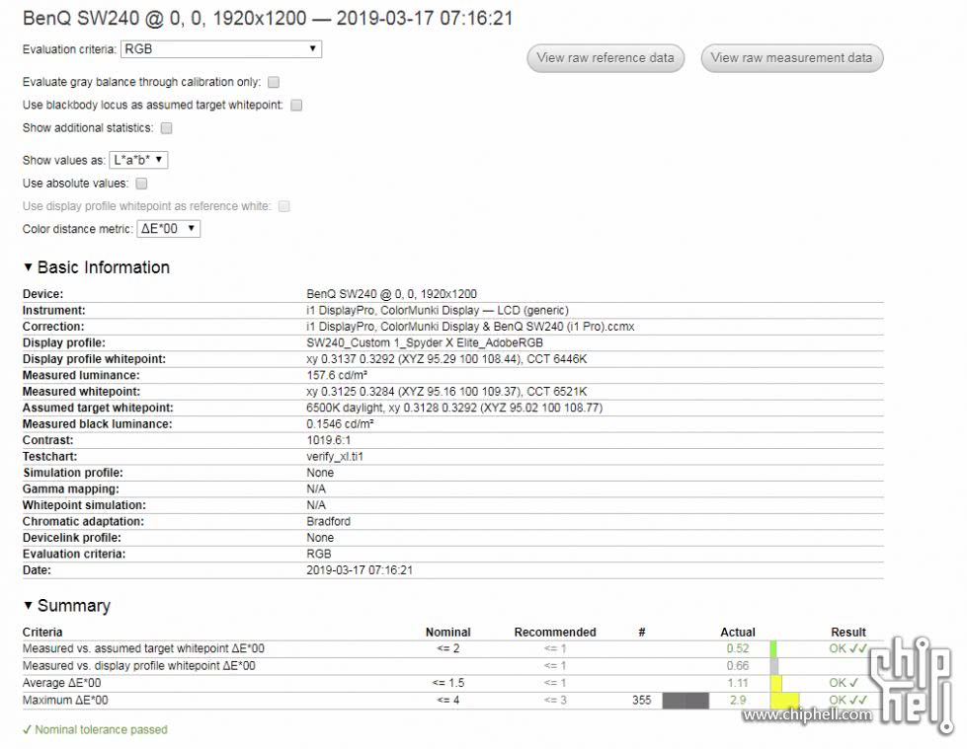Click the Chromatic adaptation value Bradford
This screenshot has width=967, height=749.
328,521
